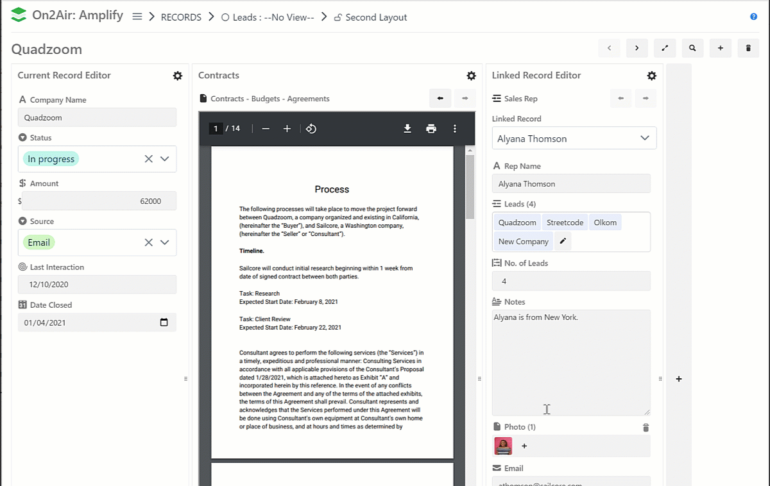Open the Alyana photo thumbnail
This screenshot has height=486, width=770.
coord(503,446)
